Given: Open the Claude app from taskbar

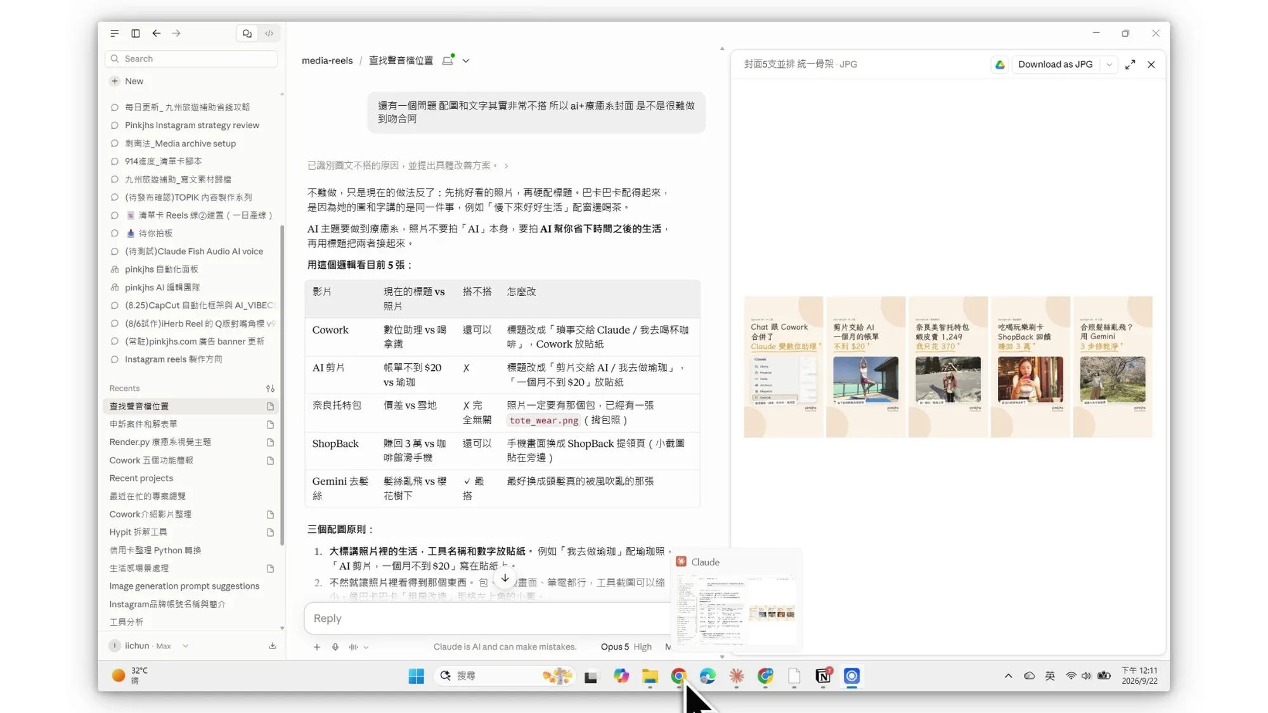Looking at the screenshot, I should click(x=737, y=676).
